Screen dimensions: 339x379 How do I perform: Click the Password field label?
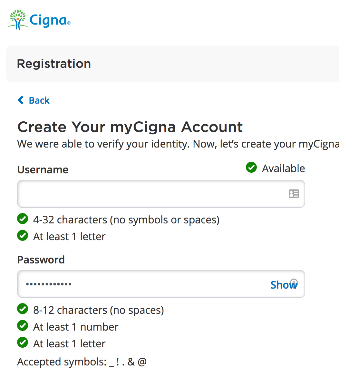click(41, 260)
